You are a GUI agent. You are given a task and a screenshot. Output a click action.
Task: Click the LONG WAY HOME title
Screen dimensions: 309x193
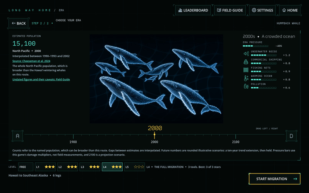click(x=30, y=10)
